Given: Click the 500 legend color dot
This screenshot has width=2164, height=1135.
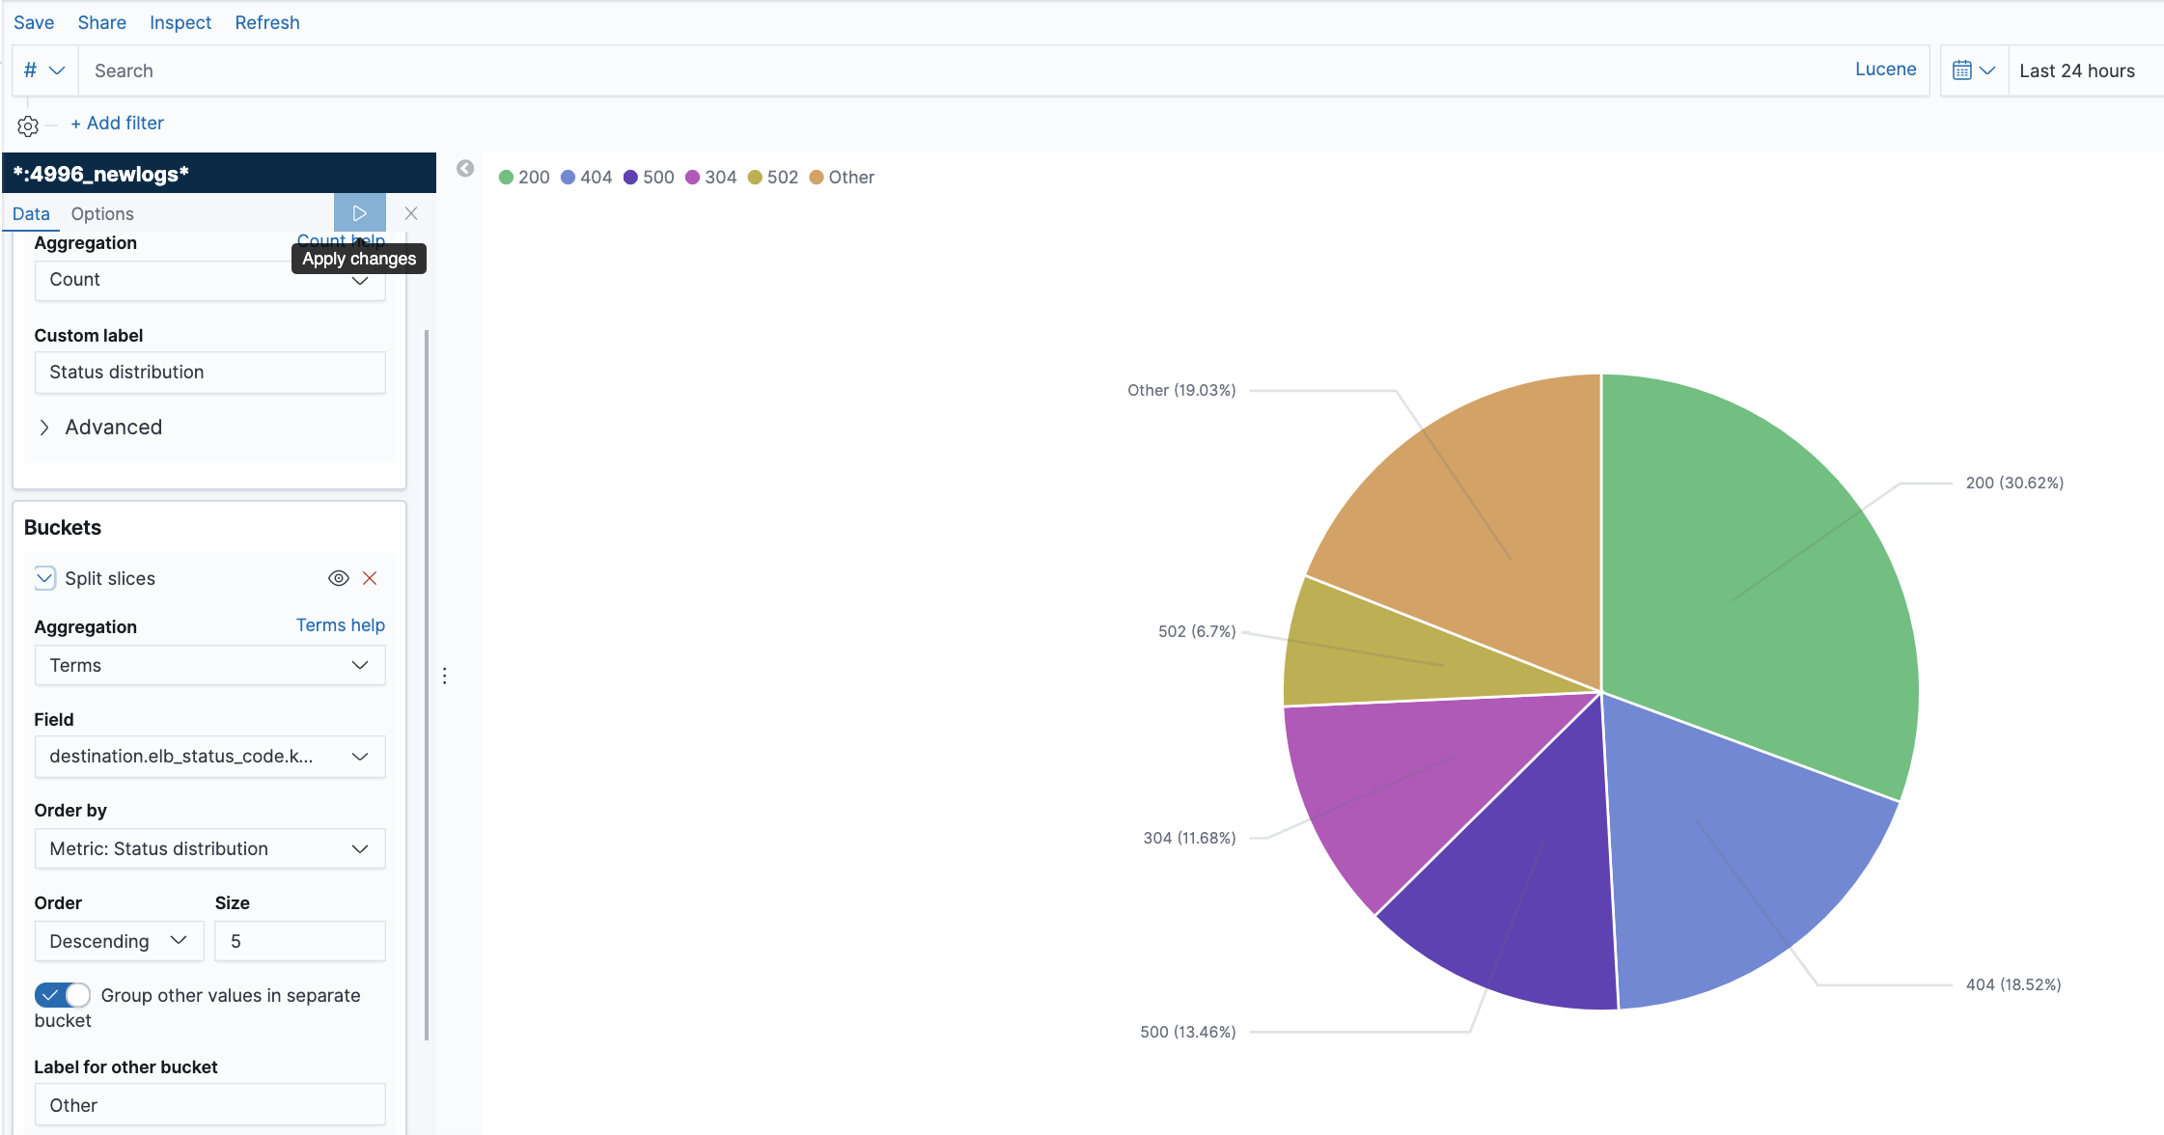Looking at the screenshot, I should click(x=630, y=178).
